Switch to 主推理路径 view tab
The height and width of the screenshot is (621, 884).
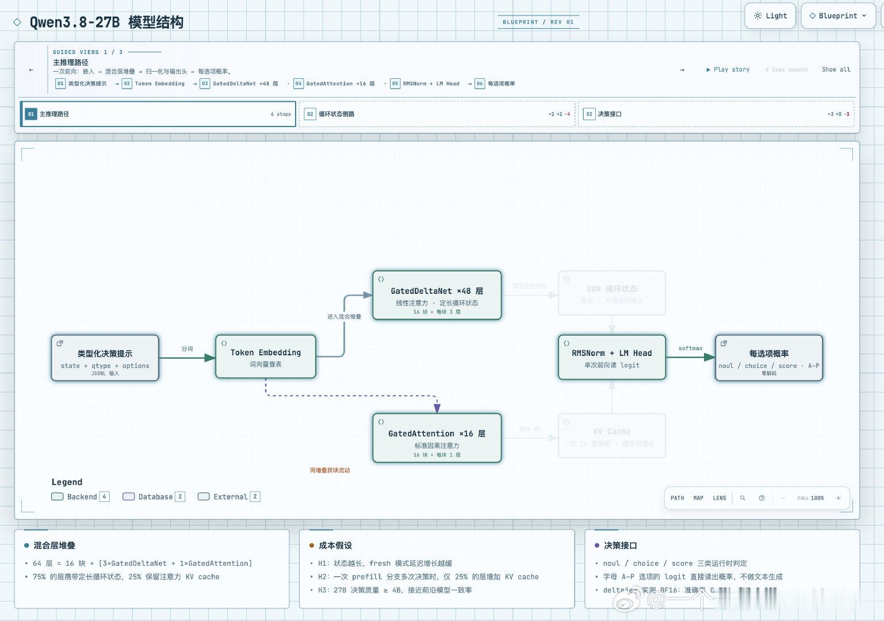tap(158, 114)
